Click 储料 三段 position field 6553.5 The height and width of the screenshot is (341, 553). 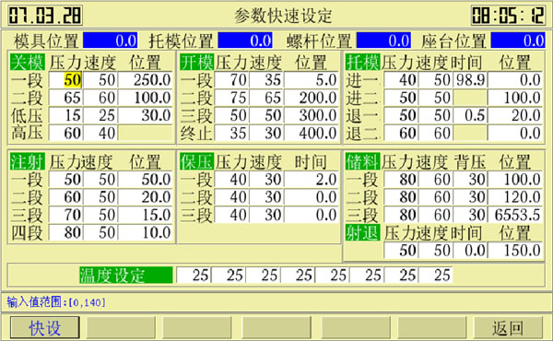pyautogui.click(x=515, y=215)
